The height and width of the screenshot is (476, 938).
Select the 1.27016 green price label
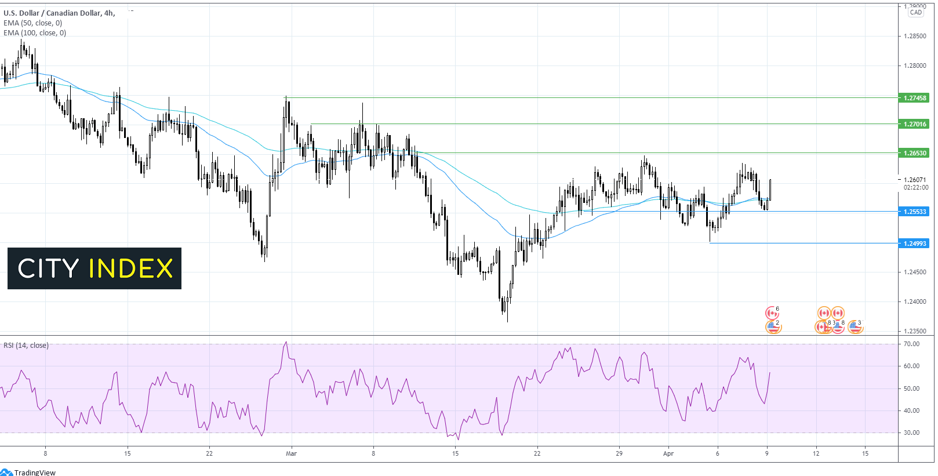click(914, 124)
